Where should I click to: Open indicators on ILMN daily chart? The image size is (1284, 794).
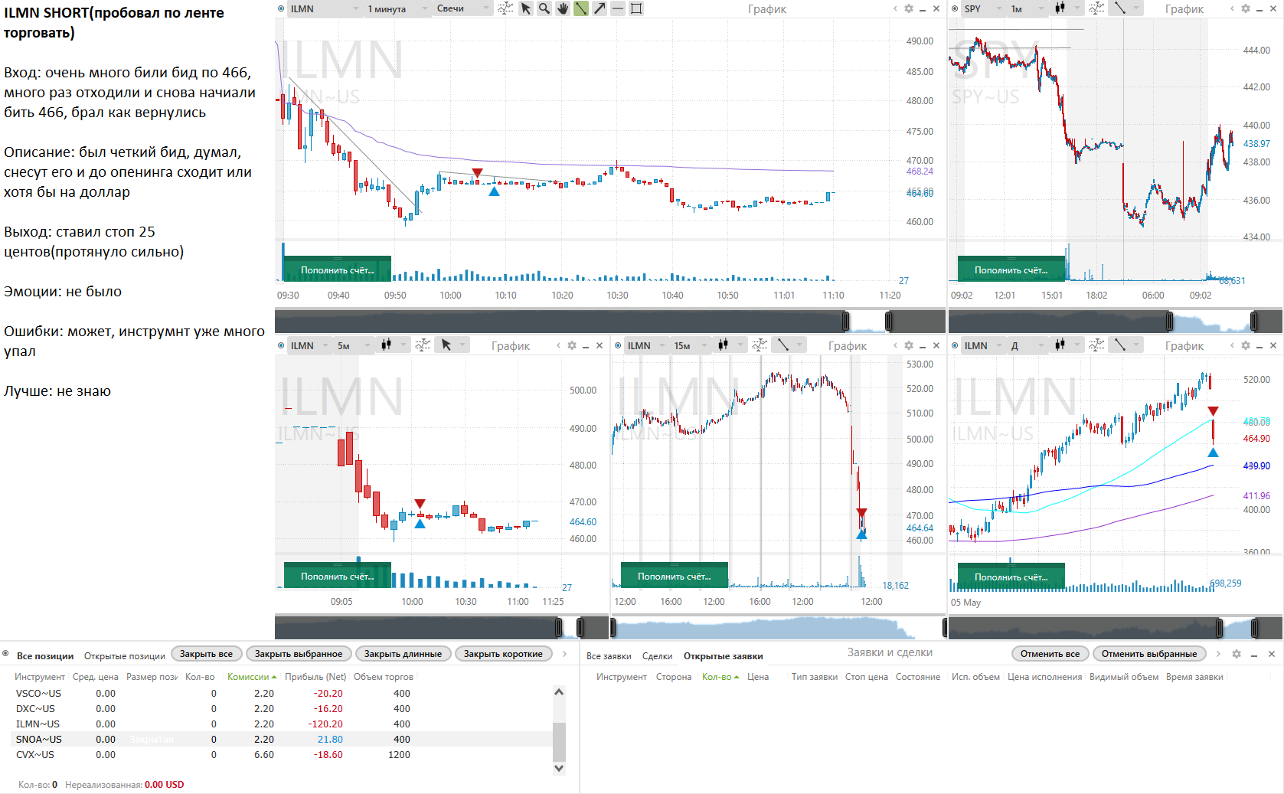tap(1096, 345)
